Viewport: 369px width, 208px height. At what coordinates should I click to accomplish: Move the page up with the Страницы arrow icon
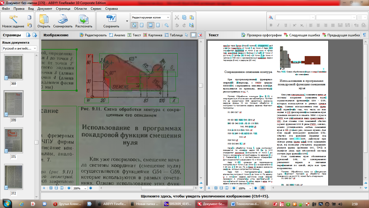pyautogui.click(x=35, y=35)
